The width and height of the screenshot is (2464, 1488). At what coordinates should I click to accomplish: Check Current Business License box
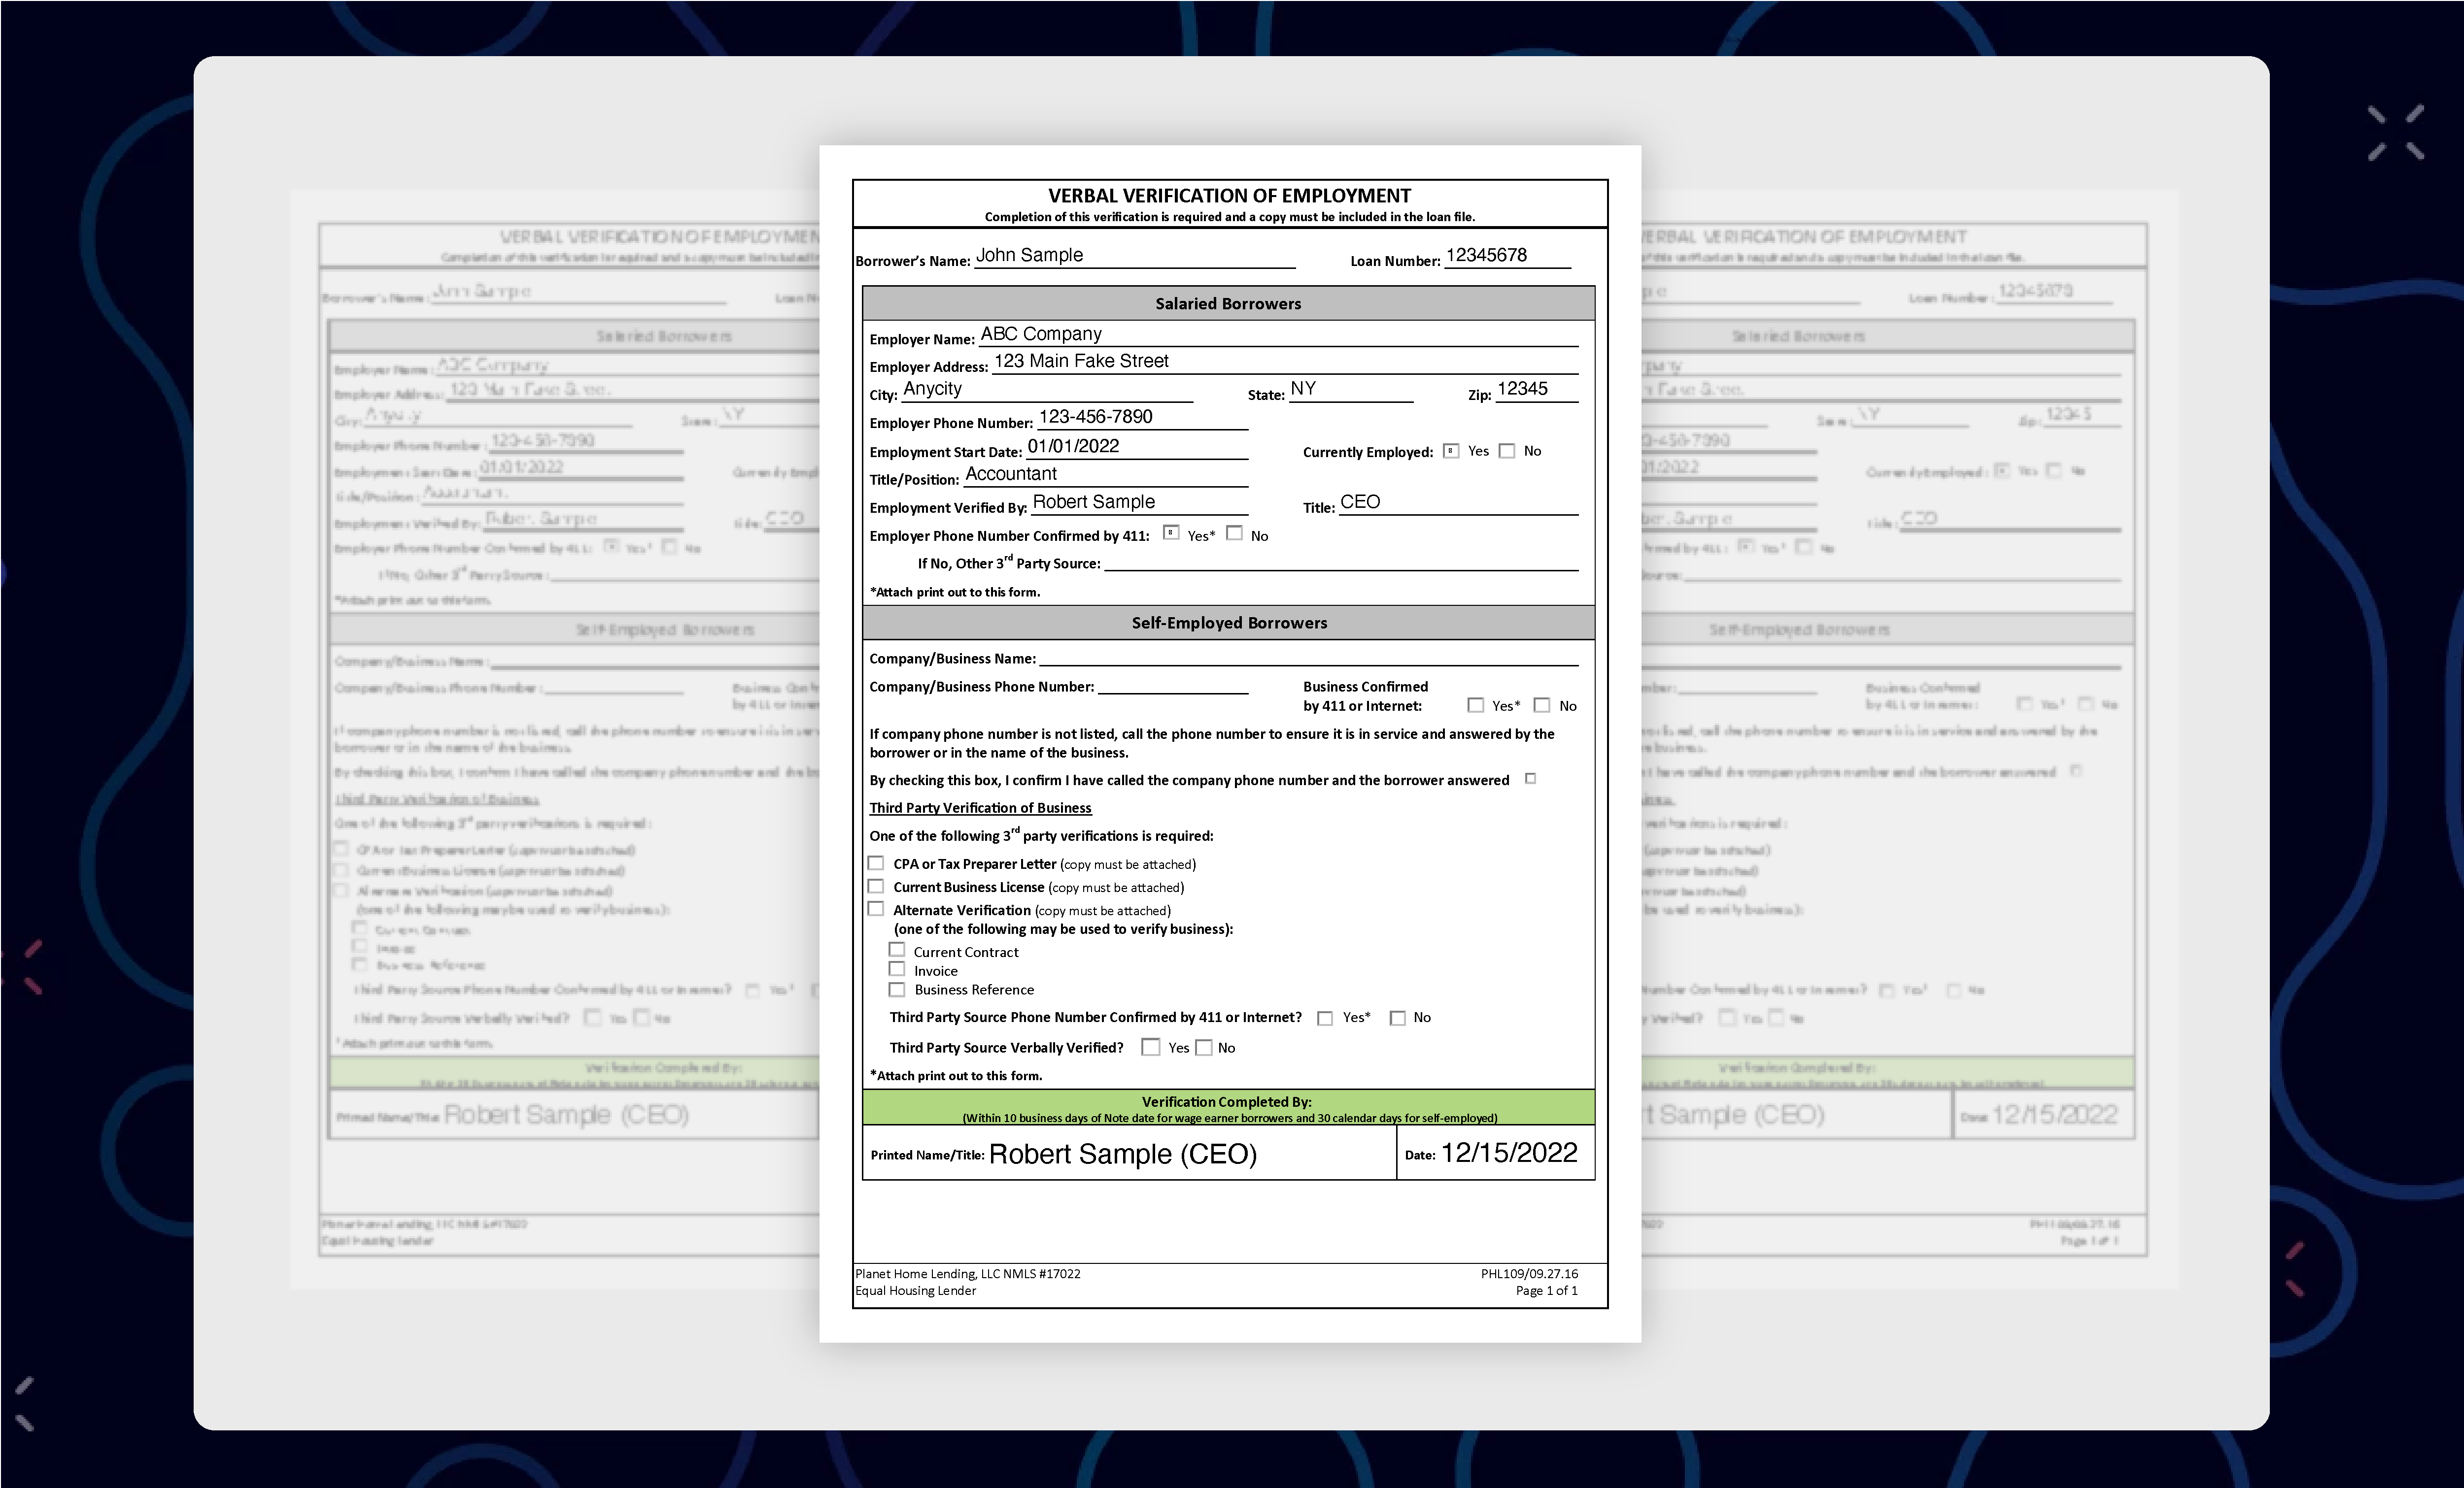876,886
